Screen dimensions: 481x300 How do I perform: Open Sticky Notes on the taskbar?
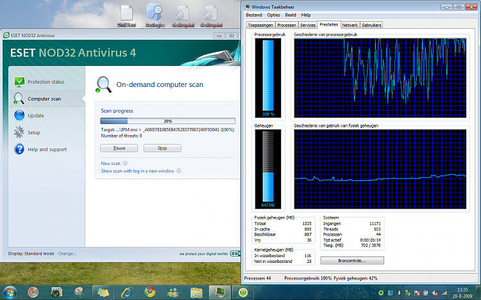tap(103, 292)
